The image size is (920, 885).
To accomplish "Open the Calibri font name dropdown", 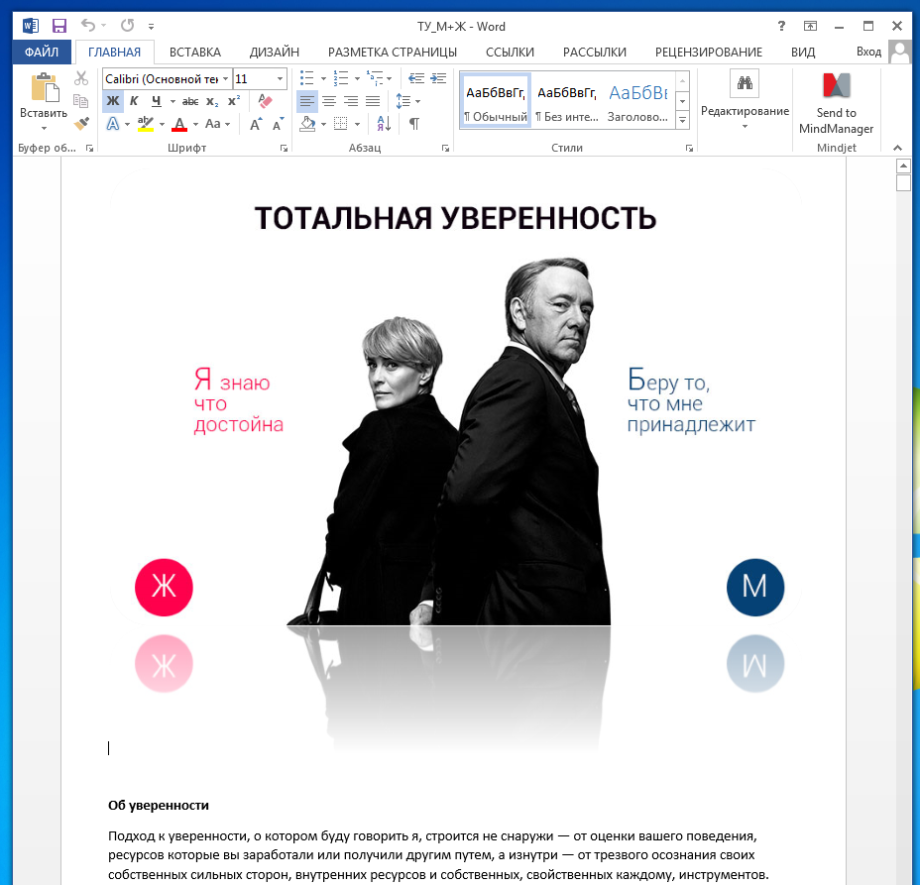I will coord(225,78).
